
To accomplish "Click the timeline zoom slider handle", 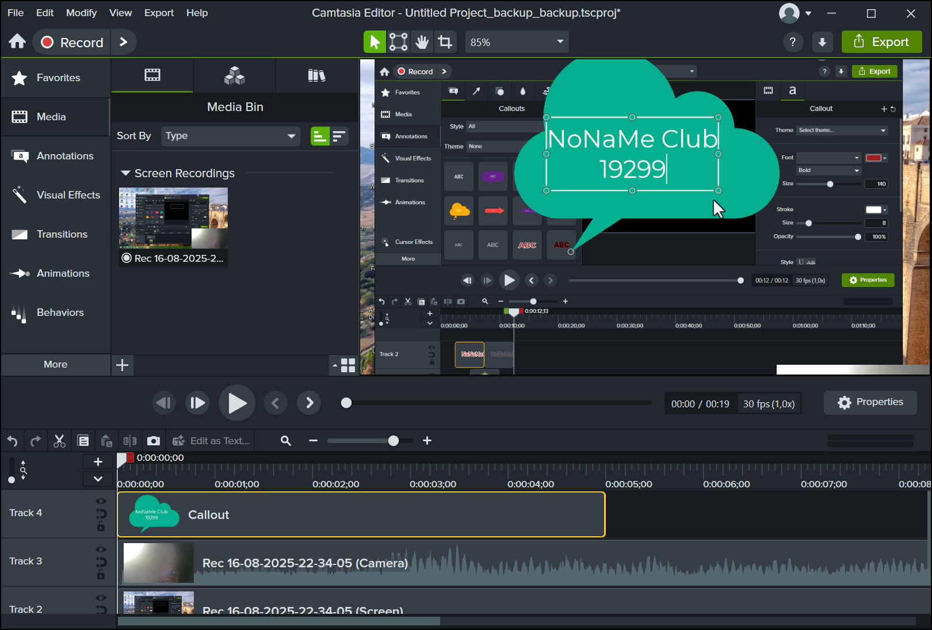I will [394, 441].
